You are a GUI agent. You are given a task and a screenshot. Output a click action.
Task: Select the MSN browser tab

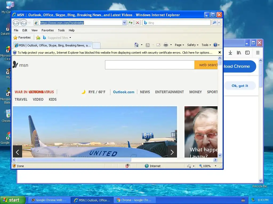coord(53,45)
